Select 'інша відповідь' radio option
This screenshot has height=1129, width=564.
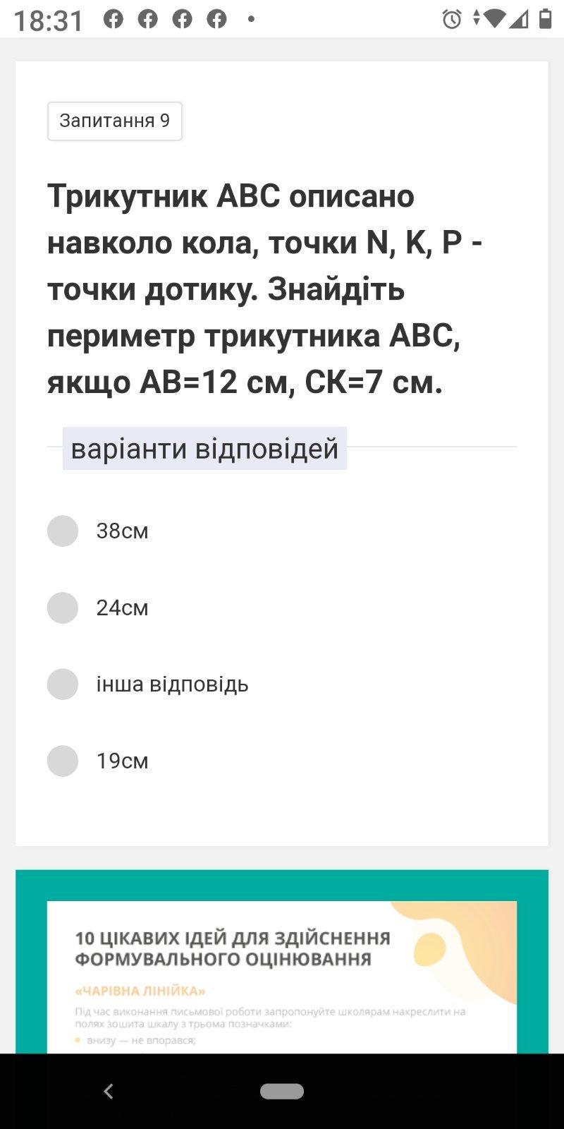63,684
